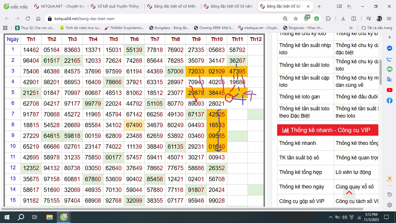Open Messenger from the Cốc Cốc sidebar
The image size is (396, 223).
(390, 48)
